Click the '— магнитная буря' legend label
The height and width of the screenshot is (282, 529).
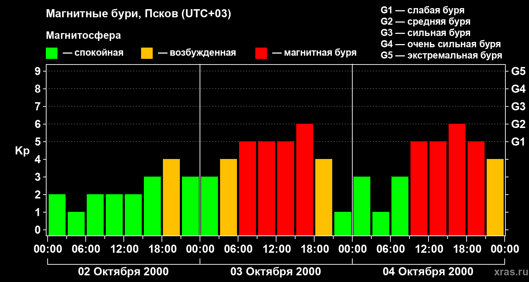pyautogui.click(x=315, y=53)
